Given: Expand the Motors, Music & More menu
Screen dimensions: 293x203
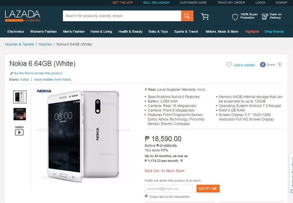Looking at the screenshot, I should pos(222,32).
